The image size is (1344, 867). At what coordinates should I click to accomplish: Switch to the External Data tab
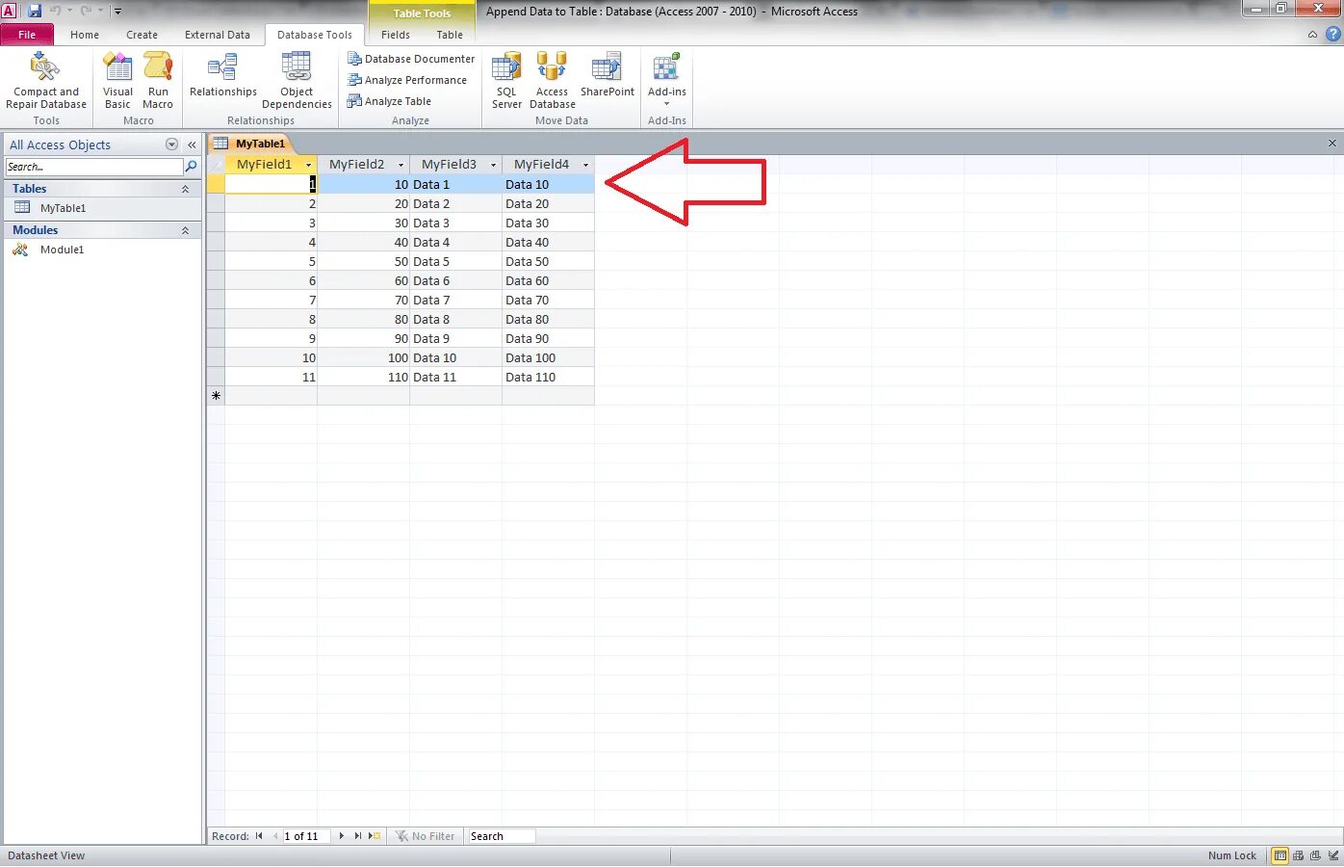[x=218, y=35]
